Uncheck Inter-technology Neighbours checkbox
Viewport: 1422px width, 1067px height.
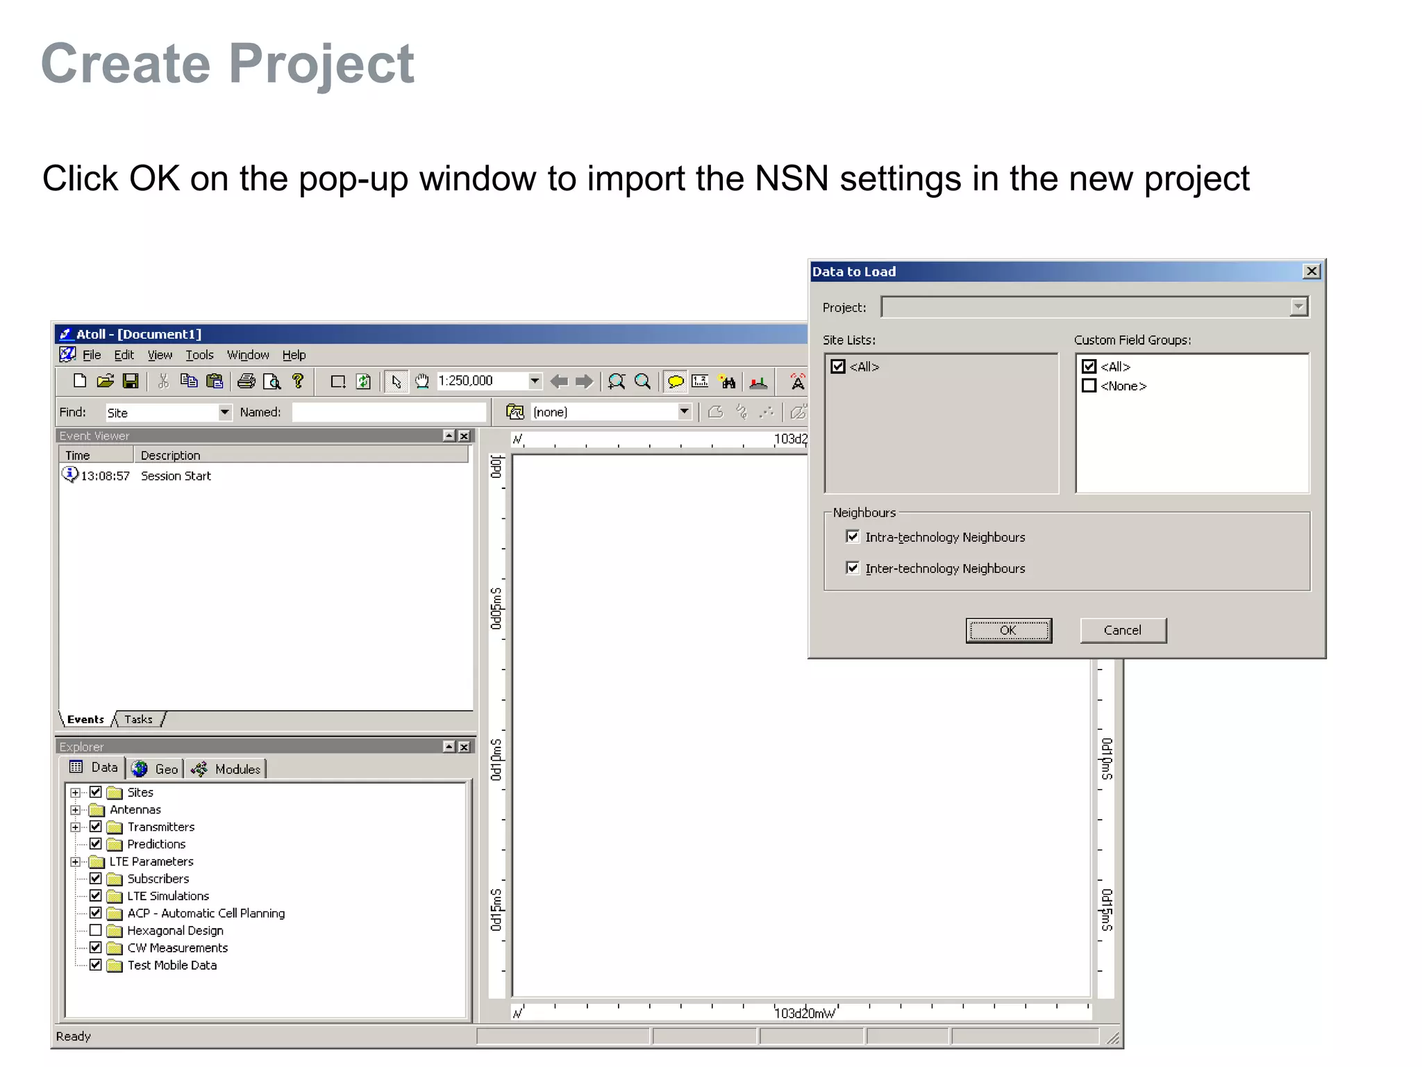coord(853,568)
